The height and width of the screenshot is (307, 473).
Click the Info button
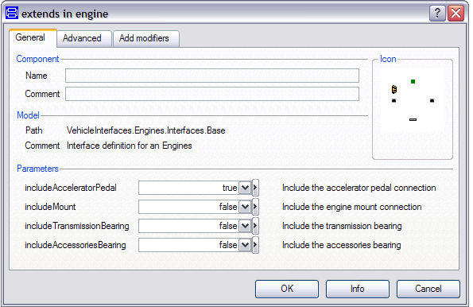358,289
